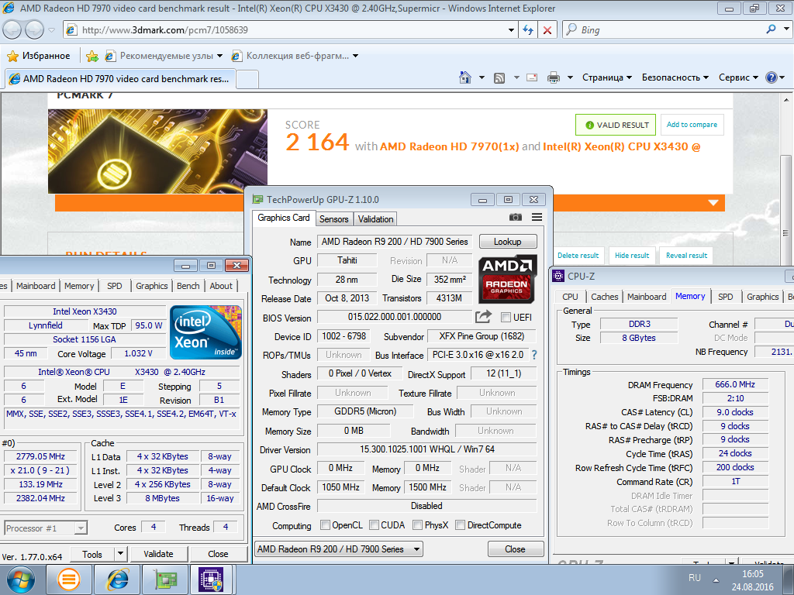Click Add to compare link
The height and width of the screenshot is (595, 794).
(692, 125)
